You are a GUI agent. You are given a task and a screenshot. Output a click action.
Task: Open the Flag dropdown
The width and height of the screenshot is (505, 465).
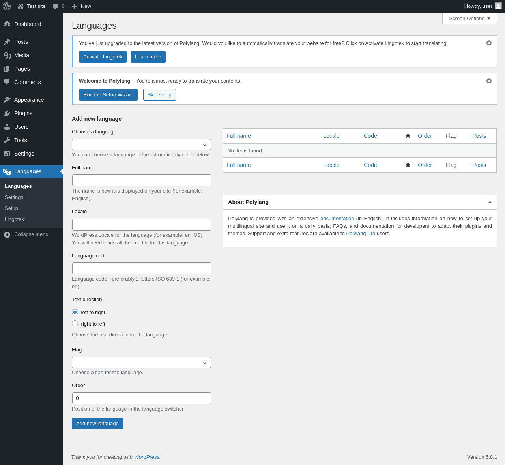pos(141,362)
